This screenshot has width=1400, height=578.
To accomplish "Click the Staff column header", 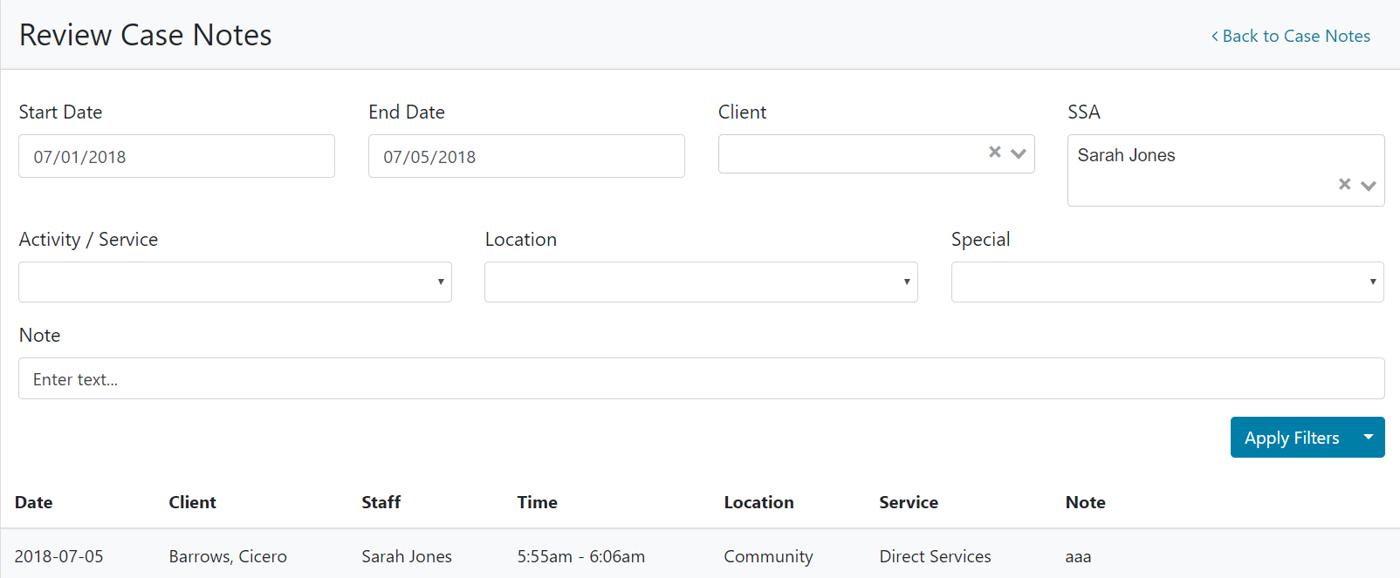I will [381, 502].
